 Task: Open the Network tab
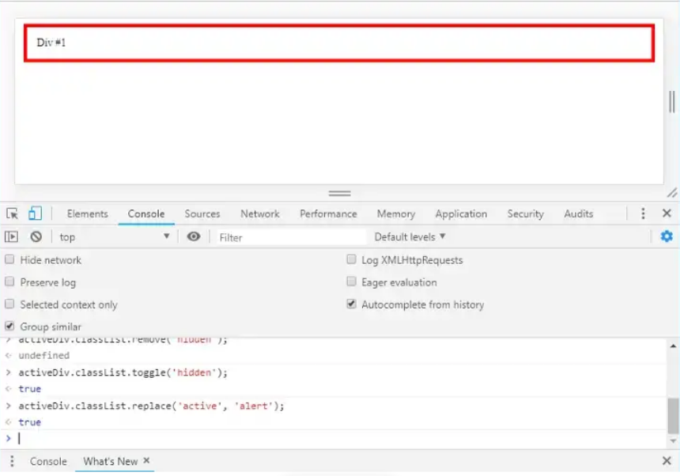[x=260, y=213]
